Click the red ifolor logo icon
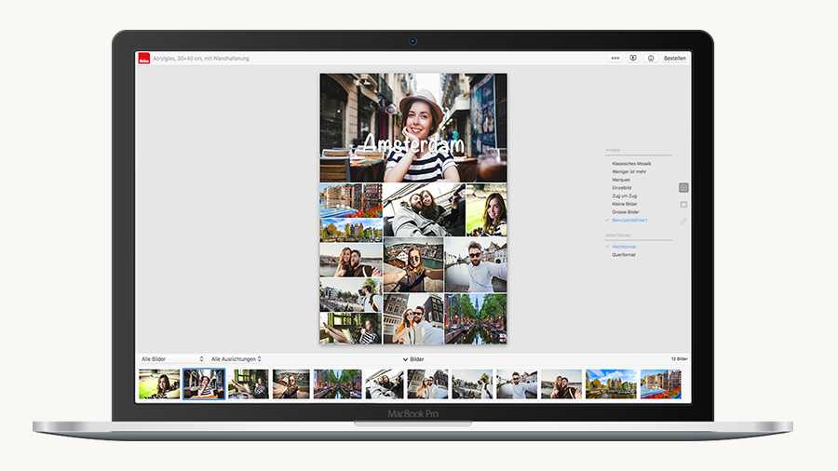Image resolution: width=838 pixels, height=471 pixels. [x=143, y=58]
